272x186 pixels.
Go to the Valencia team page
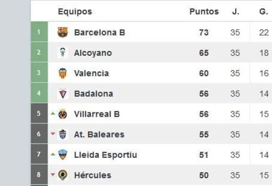pos(91,73)
